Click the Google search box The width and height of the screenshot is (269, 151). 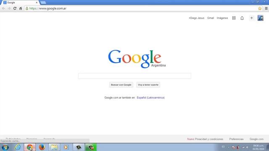(134, 76)
